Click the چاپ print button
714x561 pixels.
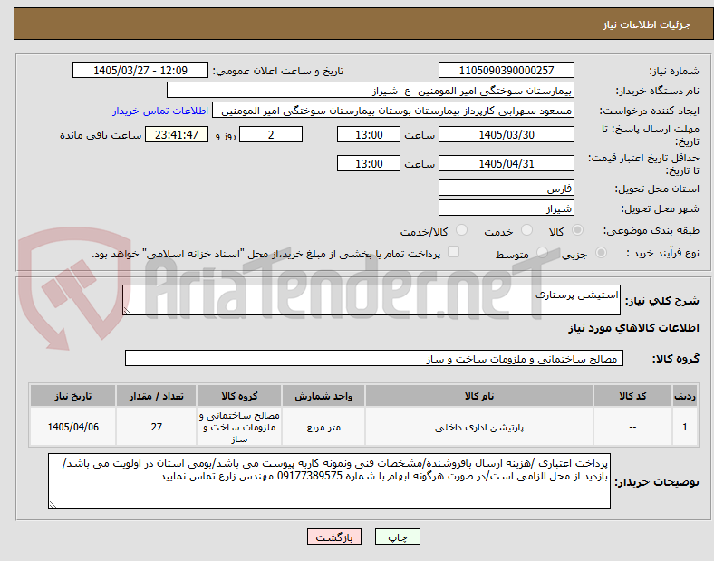(398, 537)
